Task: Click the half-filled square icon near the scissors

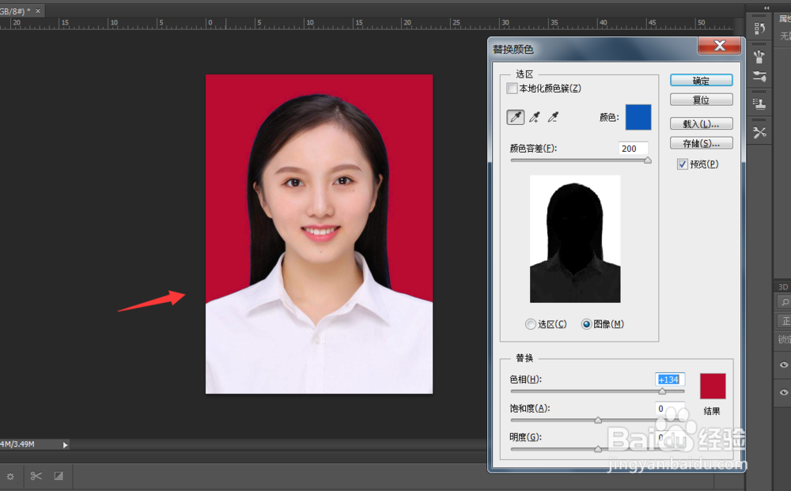Action: click(x=59, y=476)
